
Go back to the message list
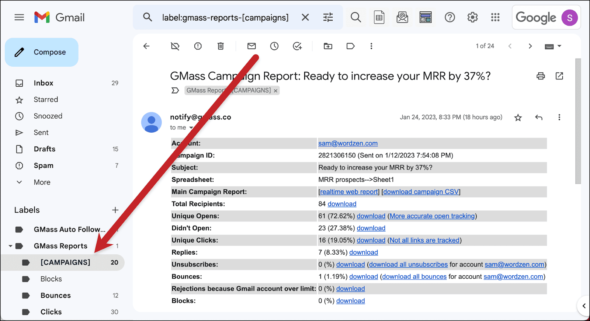coord(146,46)
